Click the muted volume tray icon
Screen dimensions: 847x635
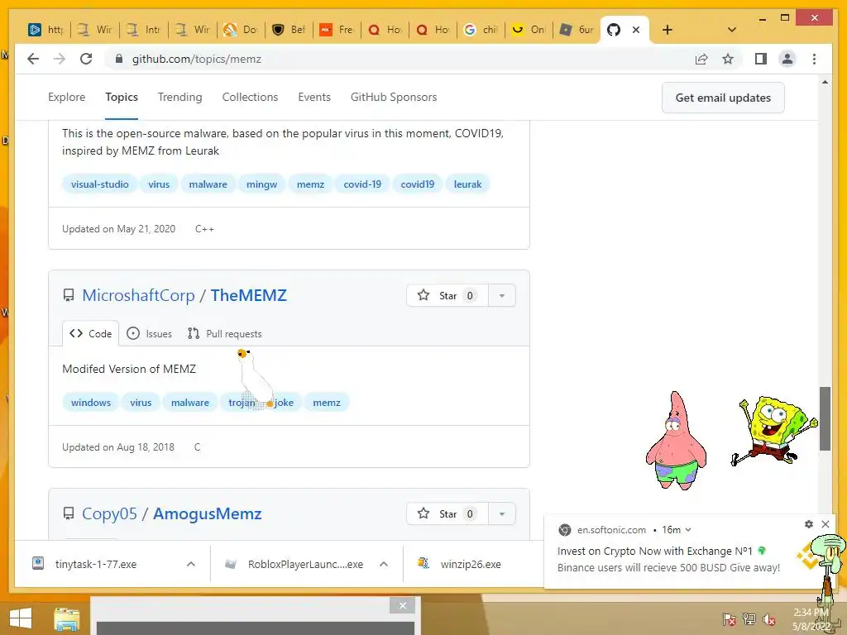768,619
